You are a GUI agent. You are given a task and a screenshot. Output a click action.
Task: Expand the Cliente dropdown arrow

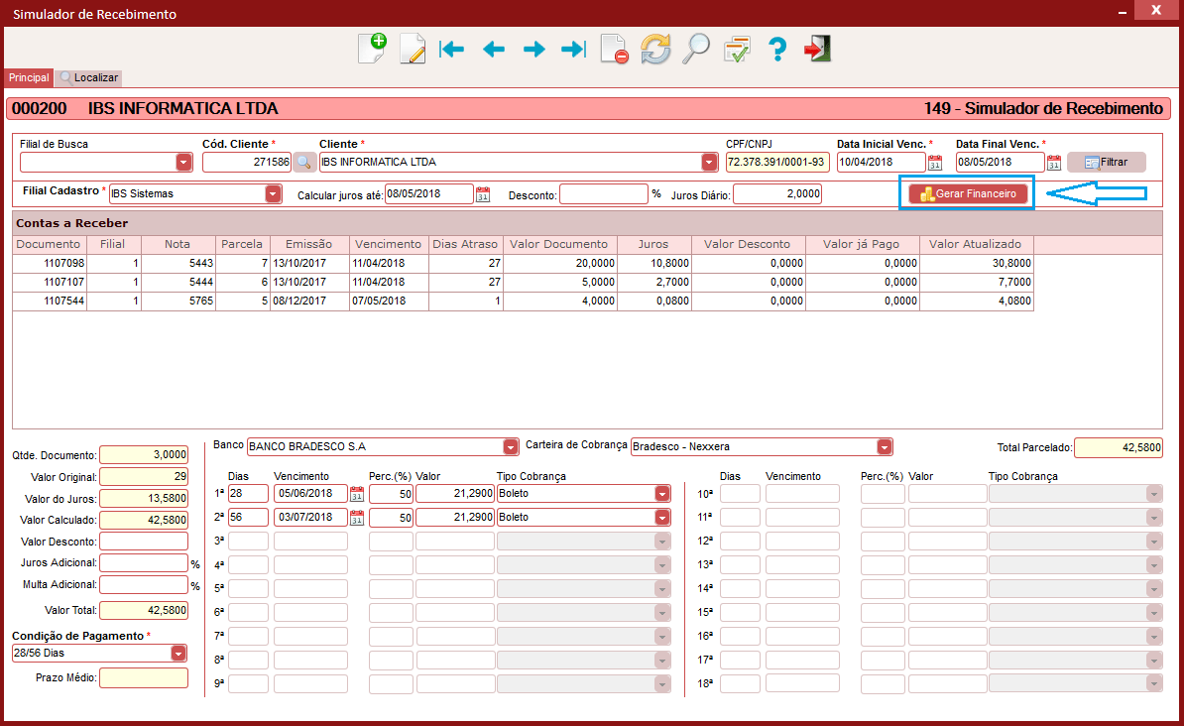click(708, 163)
